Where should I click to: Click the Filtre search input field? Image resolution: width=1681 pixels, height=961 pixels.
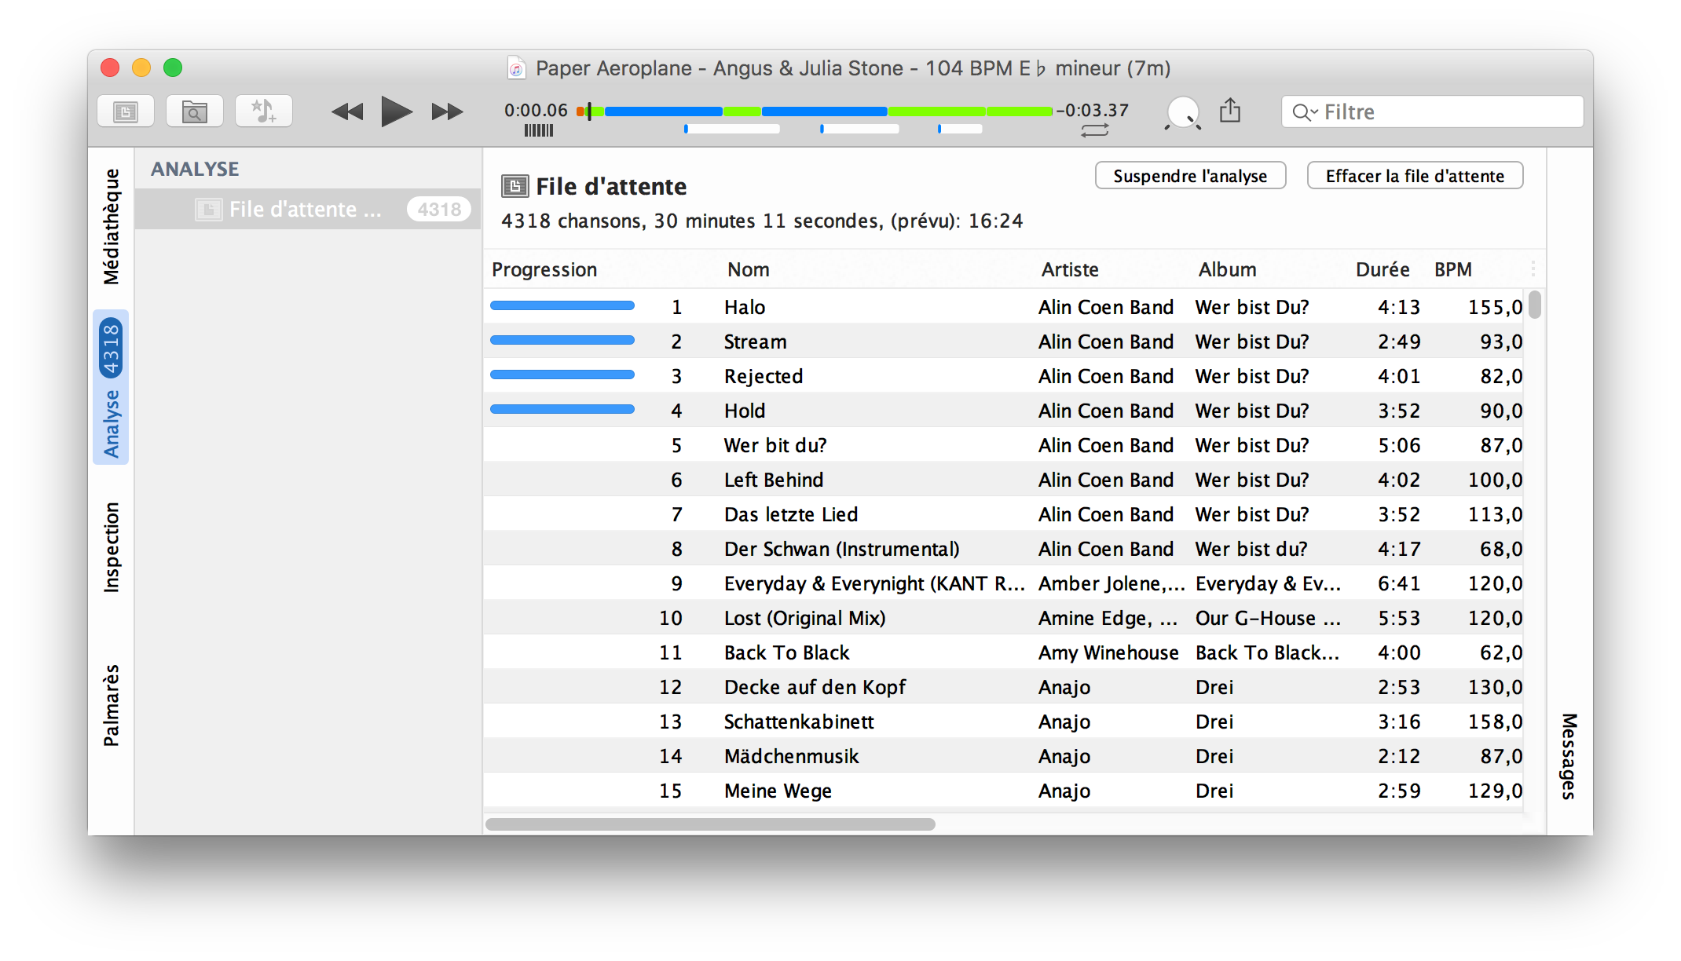coord(1432,112)
